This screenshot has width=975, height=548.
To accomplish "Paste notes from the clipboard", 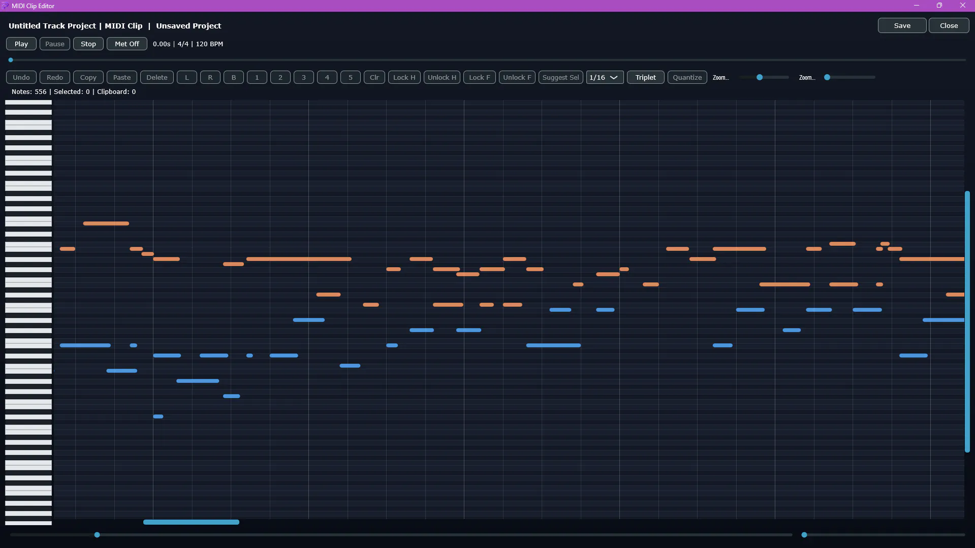I will (122, 77).
